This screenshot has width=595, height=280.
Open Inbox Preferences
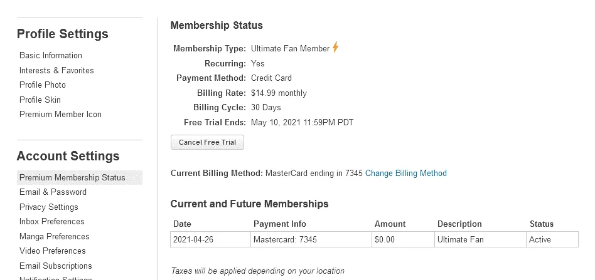click(x=51, y=222)
